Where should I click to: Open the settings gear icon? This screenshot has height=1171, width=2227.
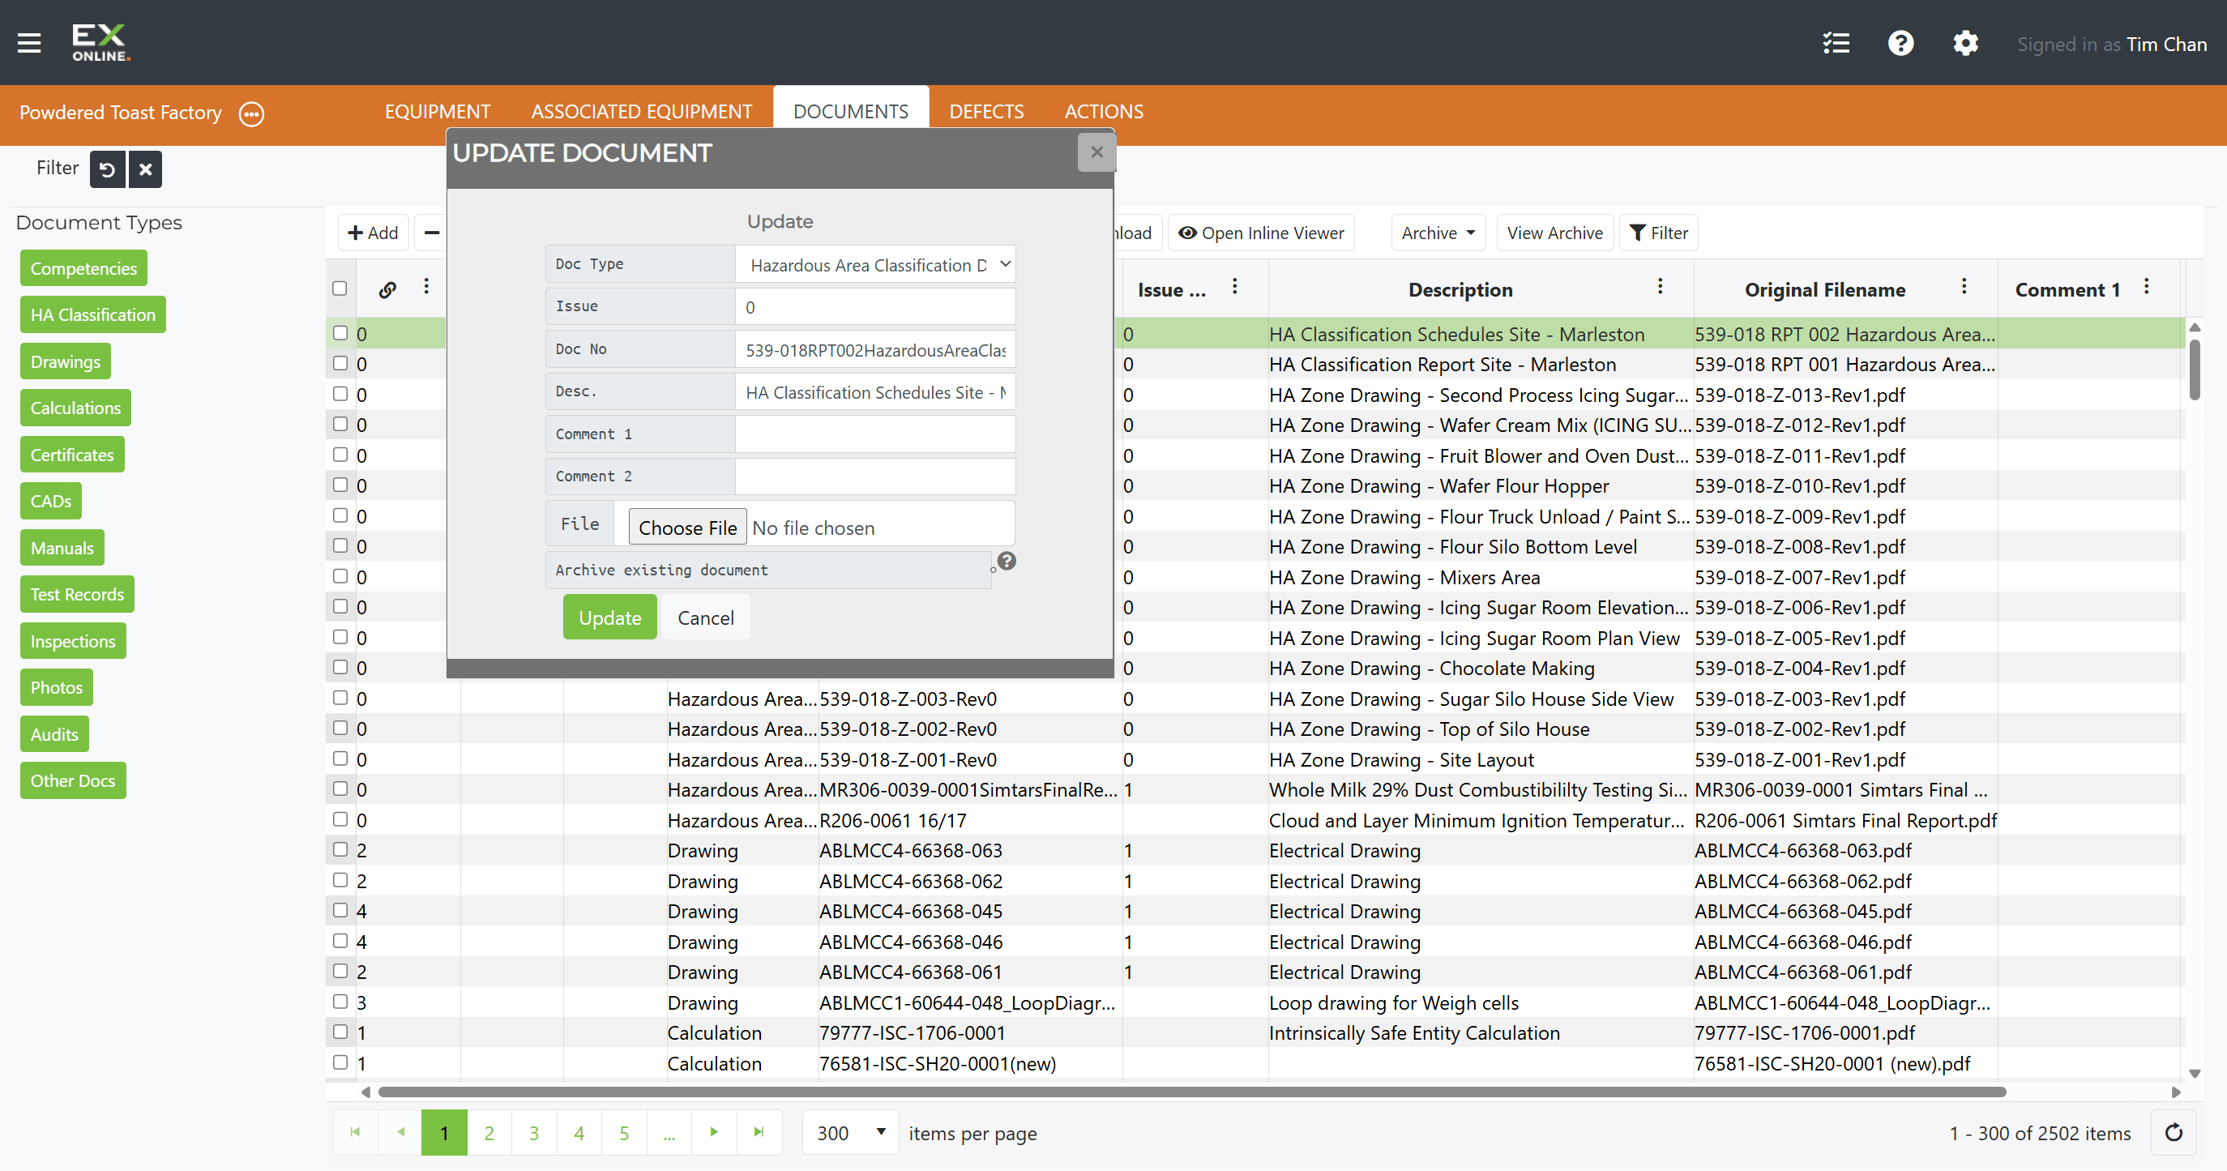(1965, 43)
